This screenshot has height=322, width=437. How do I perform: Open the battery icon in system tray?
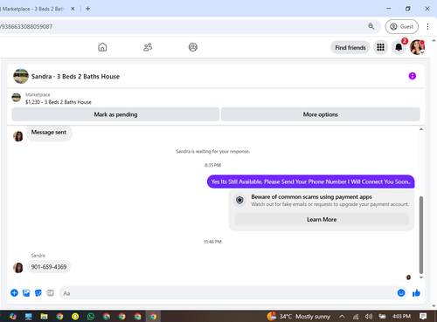(x=382, y=316)
